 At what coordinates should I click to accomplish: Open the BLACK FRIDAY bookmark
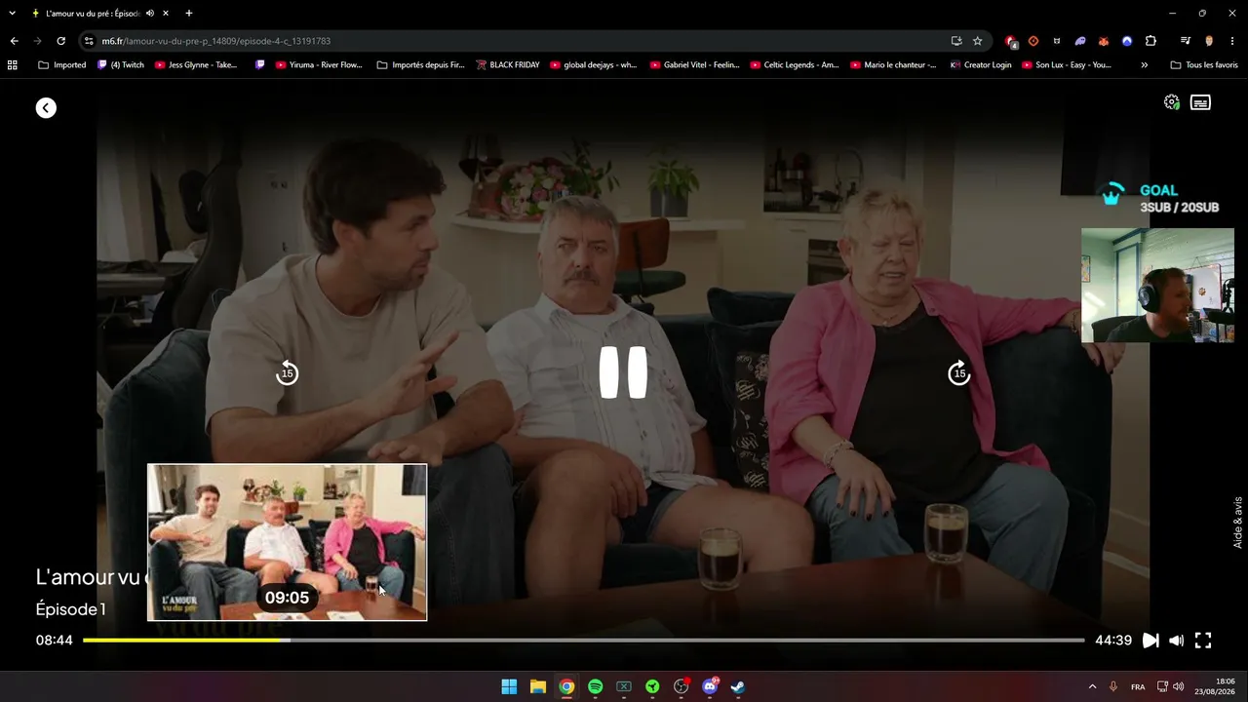point(508,65)
